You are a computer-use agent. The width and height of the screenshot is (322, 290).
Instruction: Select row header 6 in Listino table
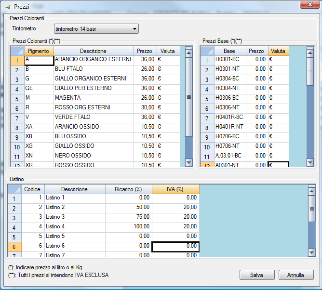14,247
